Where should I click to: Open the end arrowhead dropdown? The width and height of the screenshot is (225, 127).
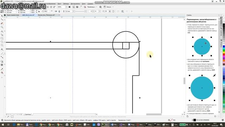pos(99,11)
